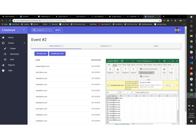The image size is (196, 139).
Task: Open Excel Insert ribbon tab
Action: click(x=120, y=65)
